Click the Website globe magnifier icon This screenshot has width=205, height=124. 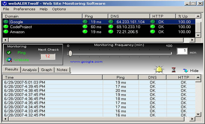tap(9, 60)
